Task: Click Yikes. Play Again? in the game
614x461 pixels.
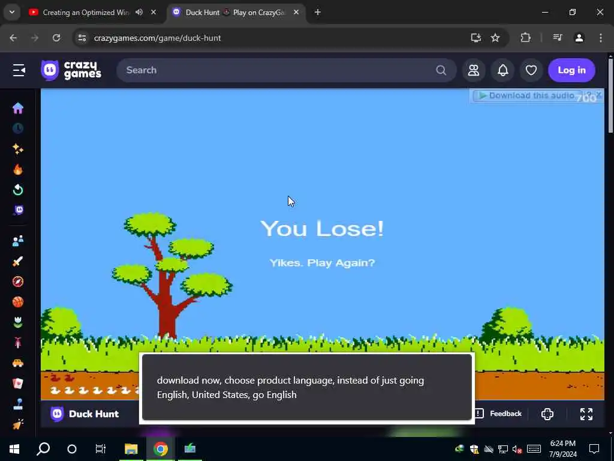Action: [322, 263]
